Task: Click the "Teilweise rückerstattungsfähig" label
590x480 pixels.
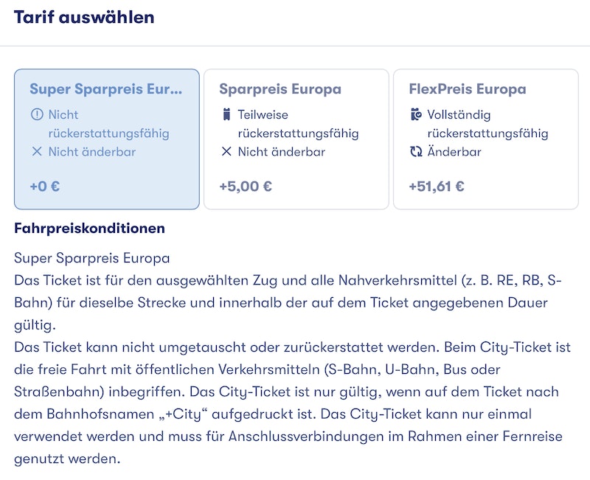Action: point(298,125)
